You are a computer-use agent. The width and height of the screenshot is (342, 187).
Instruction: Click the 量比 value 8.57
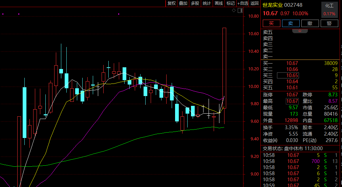tap(333, 101)
